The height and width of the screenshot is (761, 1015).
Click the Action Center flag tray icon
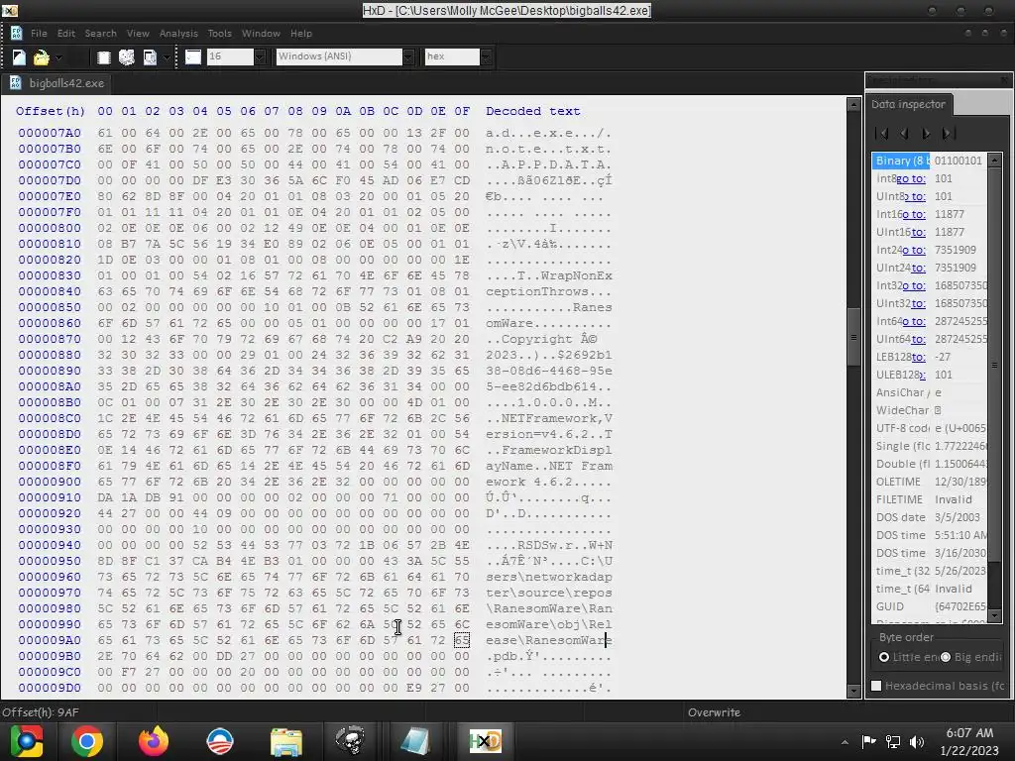coord(868,742)
